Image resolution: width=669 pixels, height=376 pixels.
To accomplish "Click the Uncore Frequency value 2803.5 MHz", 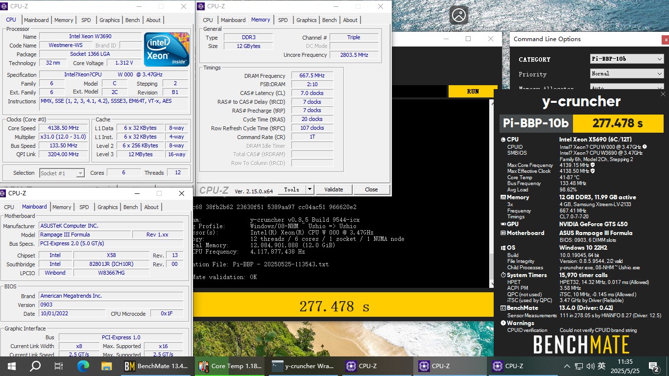I will point(354,55).
